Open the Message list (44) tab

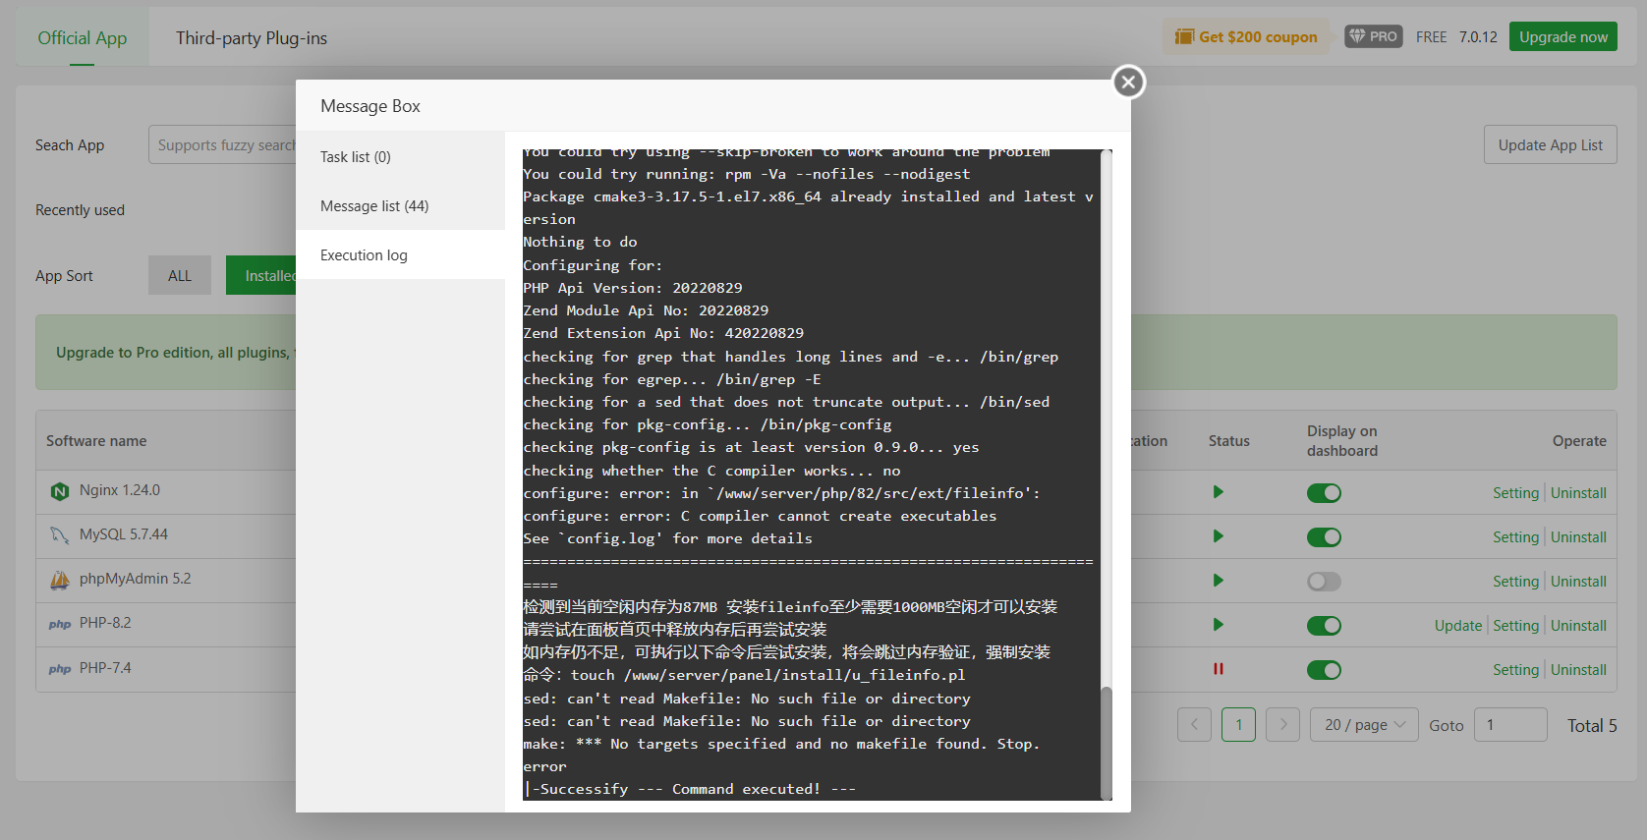coord(374,206)
